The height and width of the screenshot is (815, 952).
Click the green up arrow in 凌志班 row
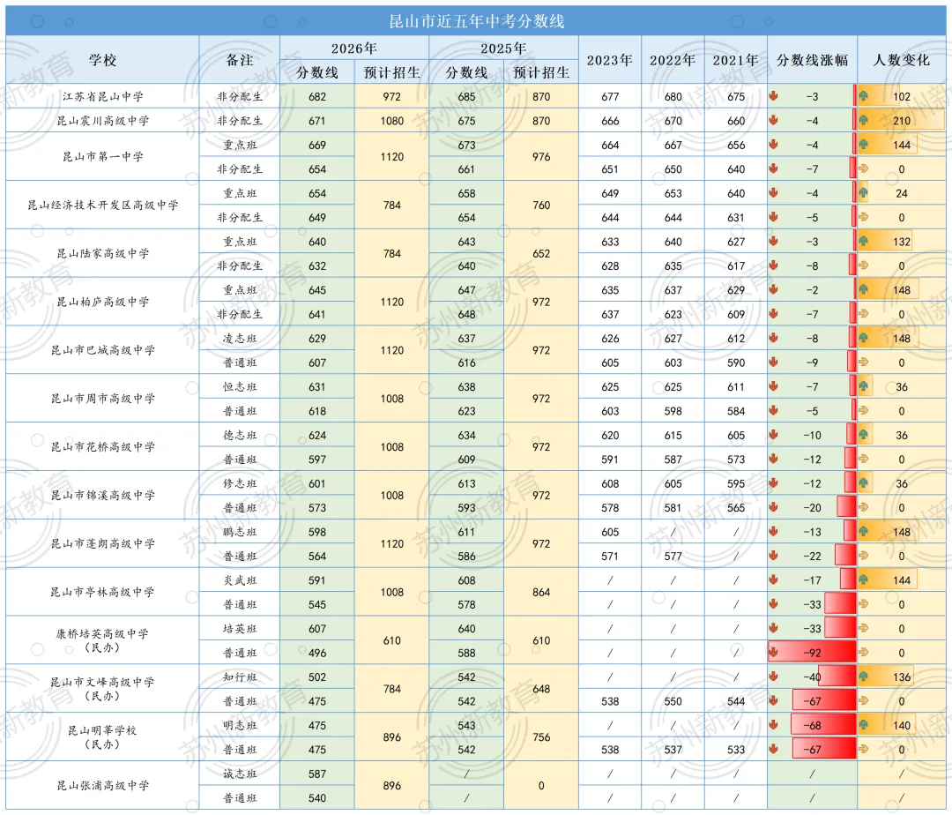coord(863,338)
